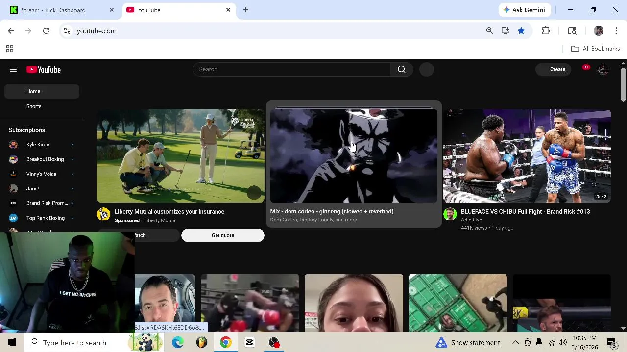
Task: Click the Adin Live channel avatar
Action: coord(450,214)
